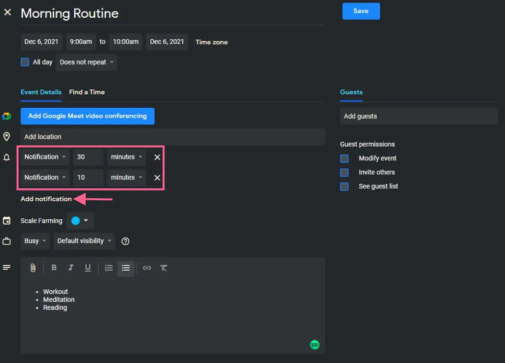505x363 pixels.
Task: Click the Google Meet icon
Action: coord(6,116)
